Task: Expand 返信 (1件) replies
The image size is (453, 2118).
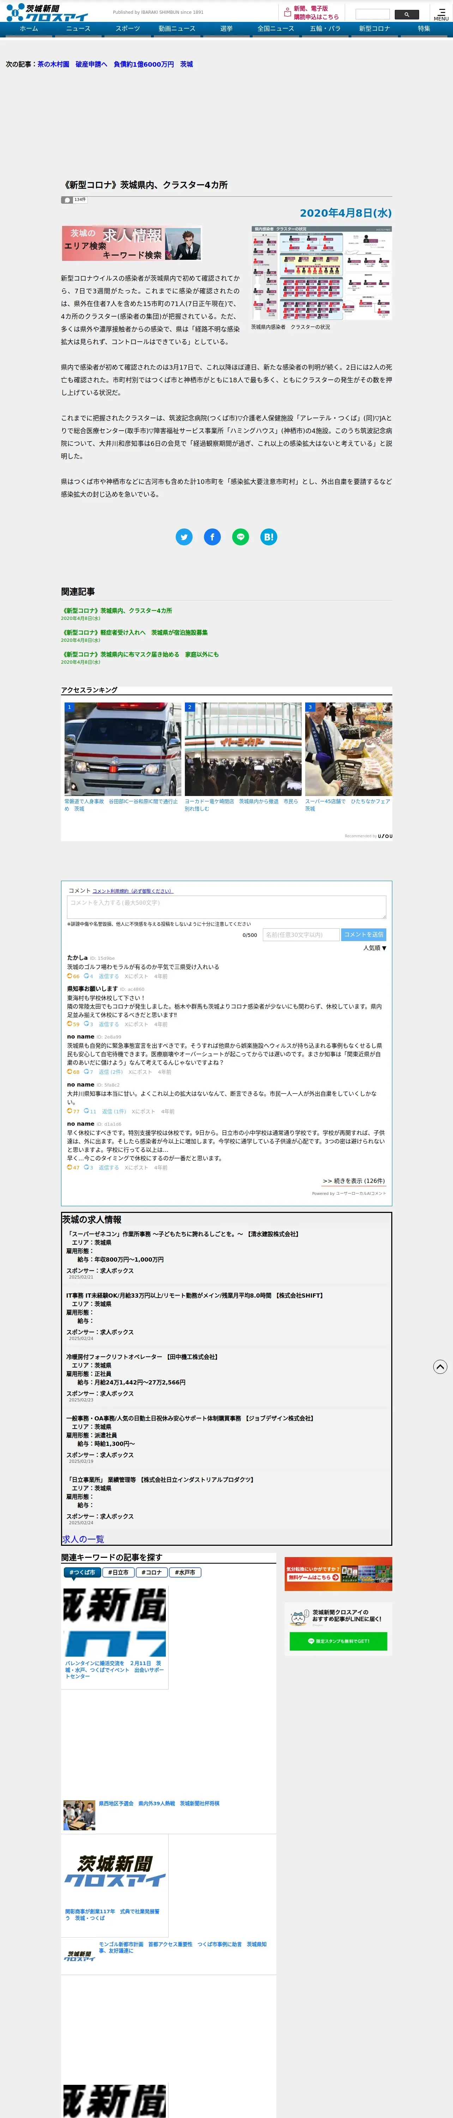Action: [114, 1112]
